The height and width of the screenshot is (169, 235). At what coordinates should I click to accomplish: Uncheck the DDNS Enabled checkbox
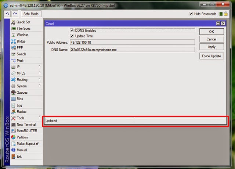click(72, 30)
